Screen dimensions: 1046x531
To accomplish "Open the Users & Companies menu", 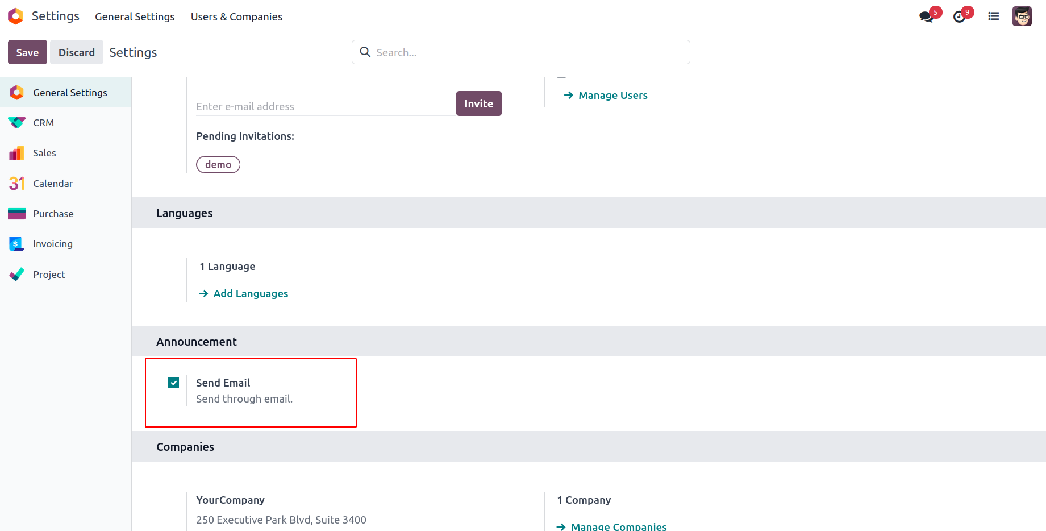I will (x=236, y=17).
